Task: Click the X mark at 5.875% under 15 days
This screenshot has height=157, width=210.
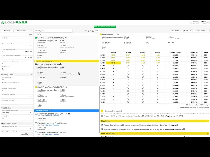Action: tap(113, 66)
